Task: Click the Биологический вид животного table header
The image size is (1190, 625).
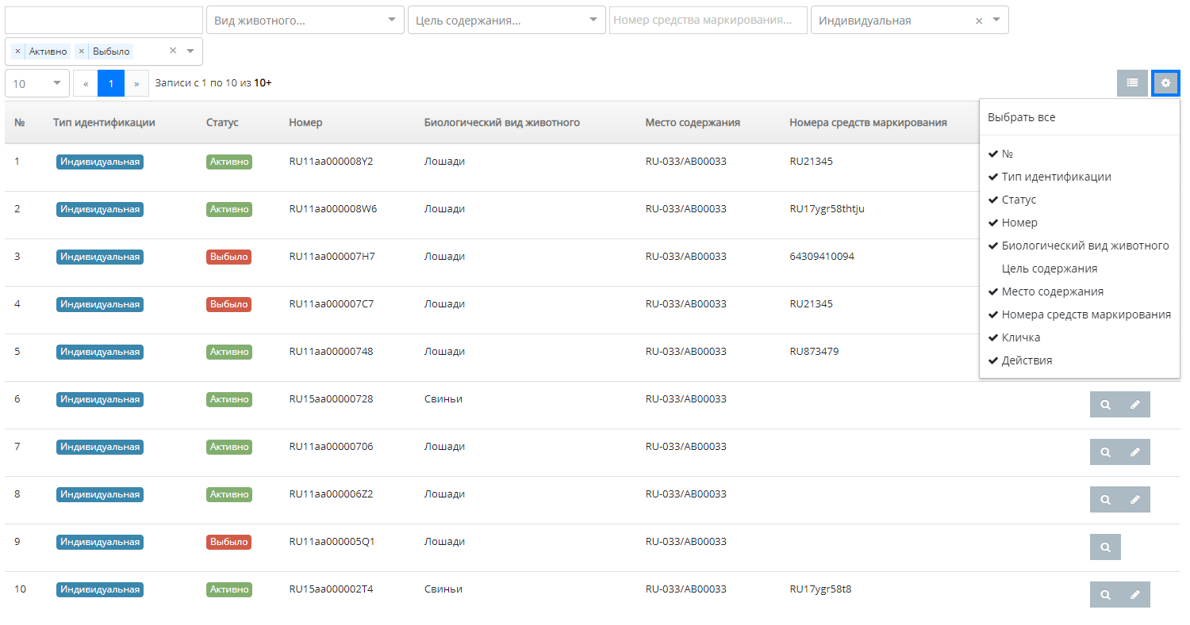Action: pyautogui.click(x=502, y=123)
